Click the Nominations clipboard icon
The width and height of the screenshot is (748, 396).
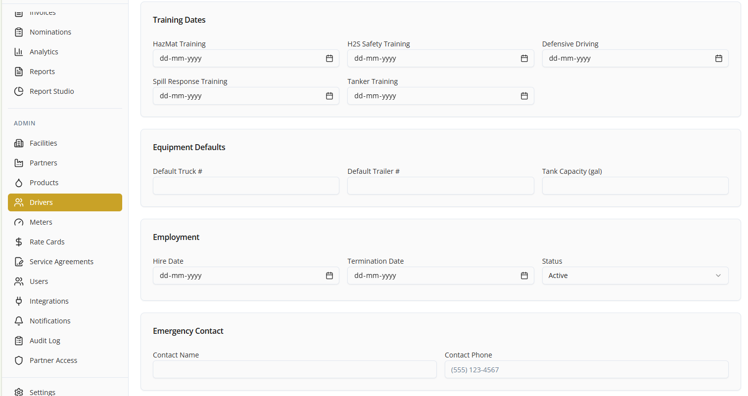[x=19, y=32]
